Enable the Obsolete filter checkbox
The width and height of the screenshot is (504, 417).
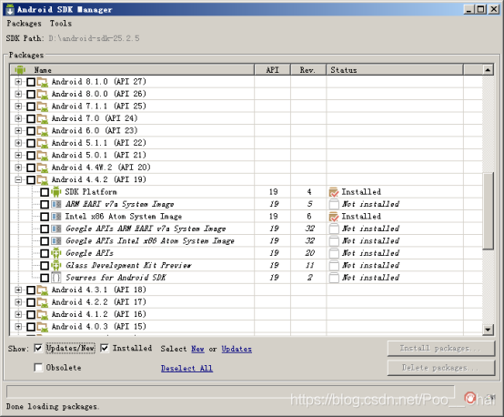click(x=38, y=368)
